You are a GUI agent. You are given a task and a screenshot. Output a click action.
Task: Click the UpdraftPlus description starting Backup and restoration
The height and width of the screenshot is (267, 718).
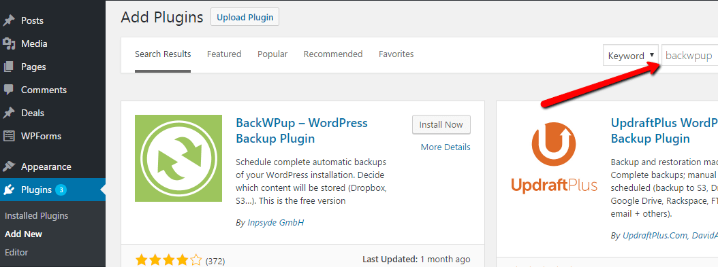pyautogui.click(x=664, y=188)
